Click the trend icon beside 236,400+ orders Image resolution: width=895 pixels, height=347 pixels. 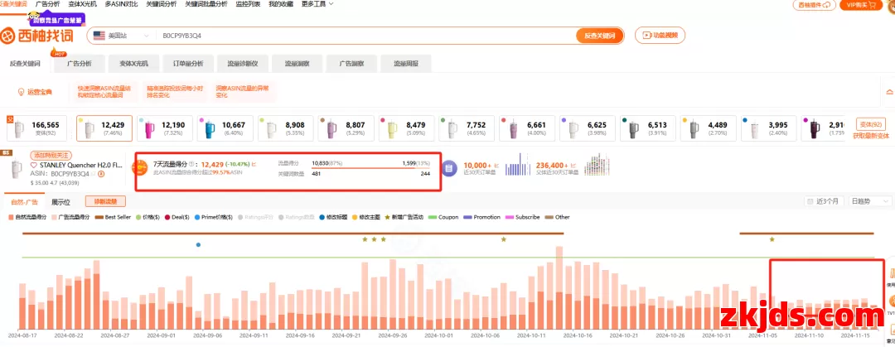coord(573,164)
